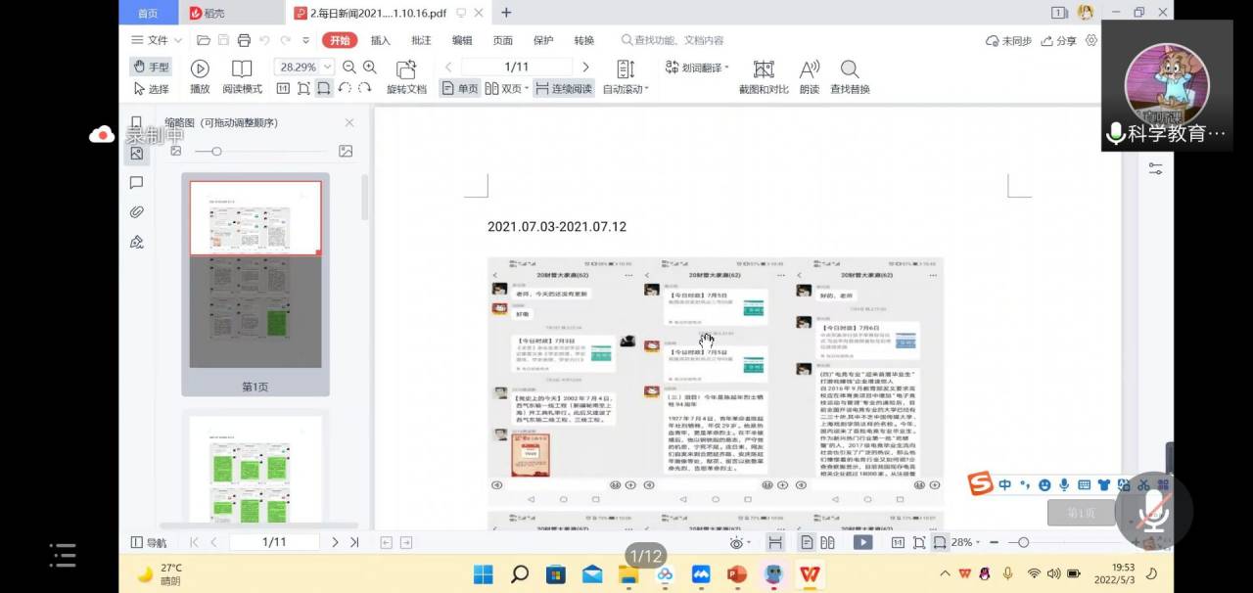The image size is (1253, 593).
Task: Adjust the thumbnail size slider
Action: 216,152
